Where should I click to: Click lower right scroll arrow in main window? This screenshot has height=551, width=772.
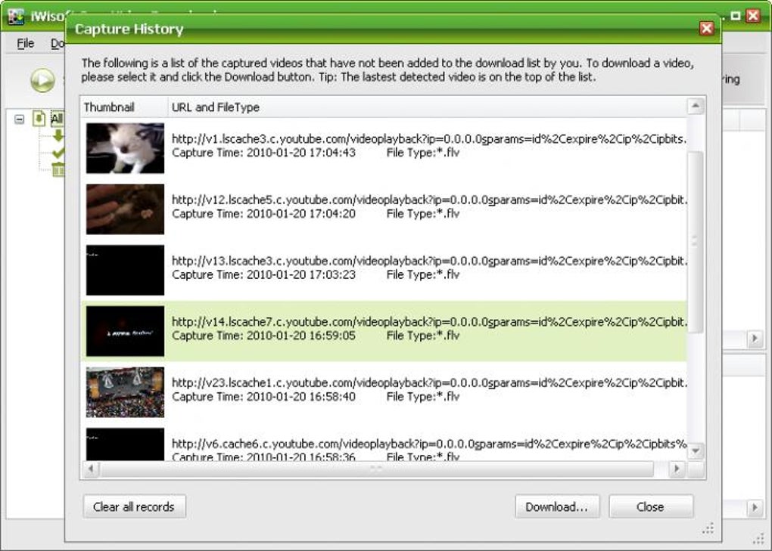755,507
